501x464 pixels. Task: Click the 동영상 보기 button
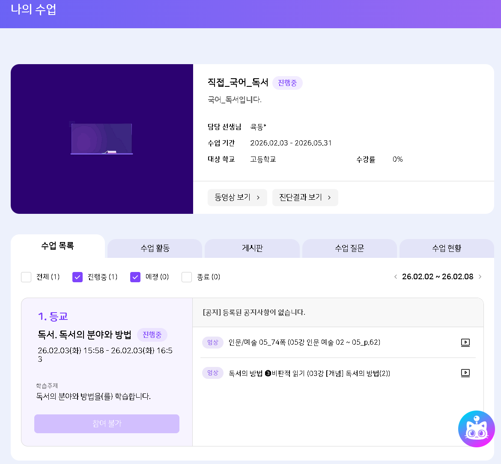237,198
